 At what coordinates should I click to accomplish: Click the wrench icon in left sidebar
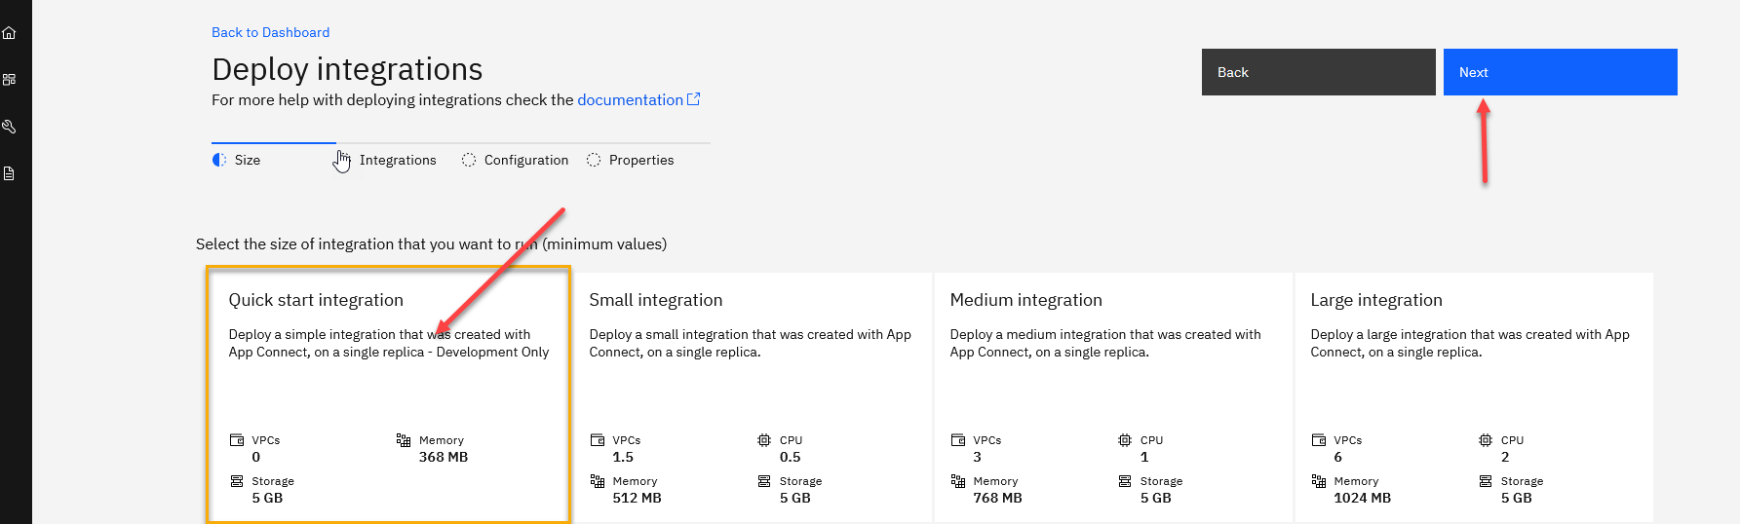pyautogui.click(x=10, y=127)
